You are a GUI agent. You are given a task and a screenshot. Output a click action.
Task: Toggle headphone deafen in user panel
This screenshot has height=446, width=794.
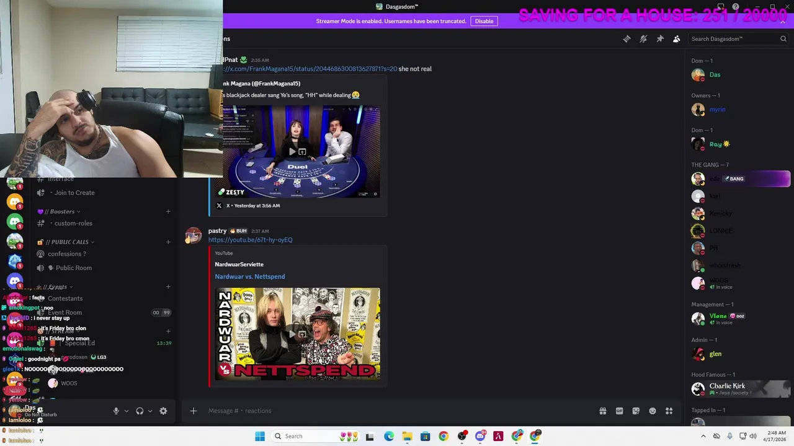click(x=140, y=411)
